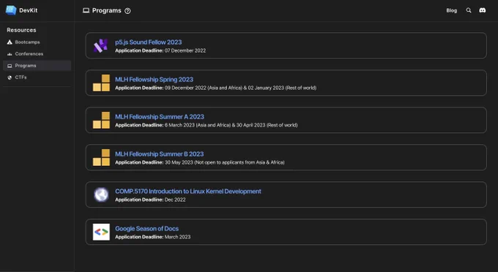The image size is (498, 272).
Task: Open the Blog link
Action: (x=451, y=10)
